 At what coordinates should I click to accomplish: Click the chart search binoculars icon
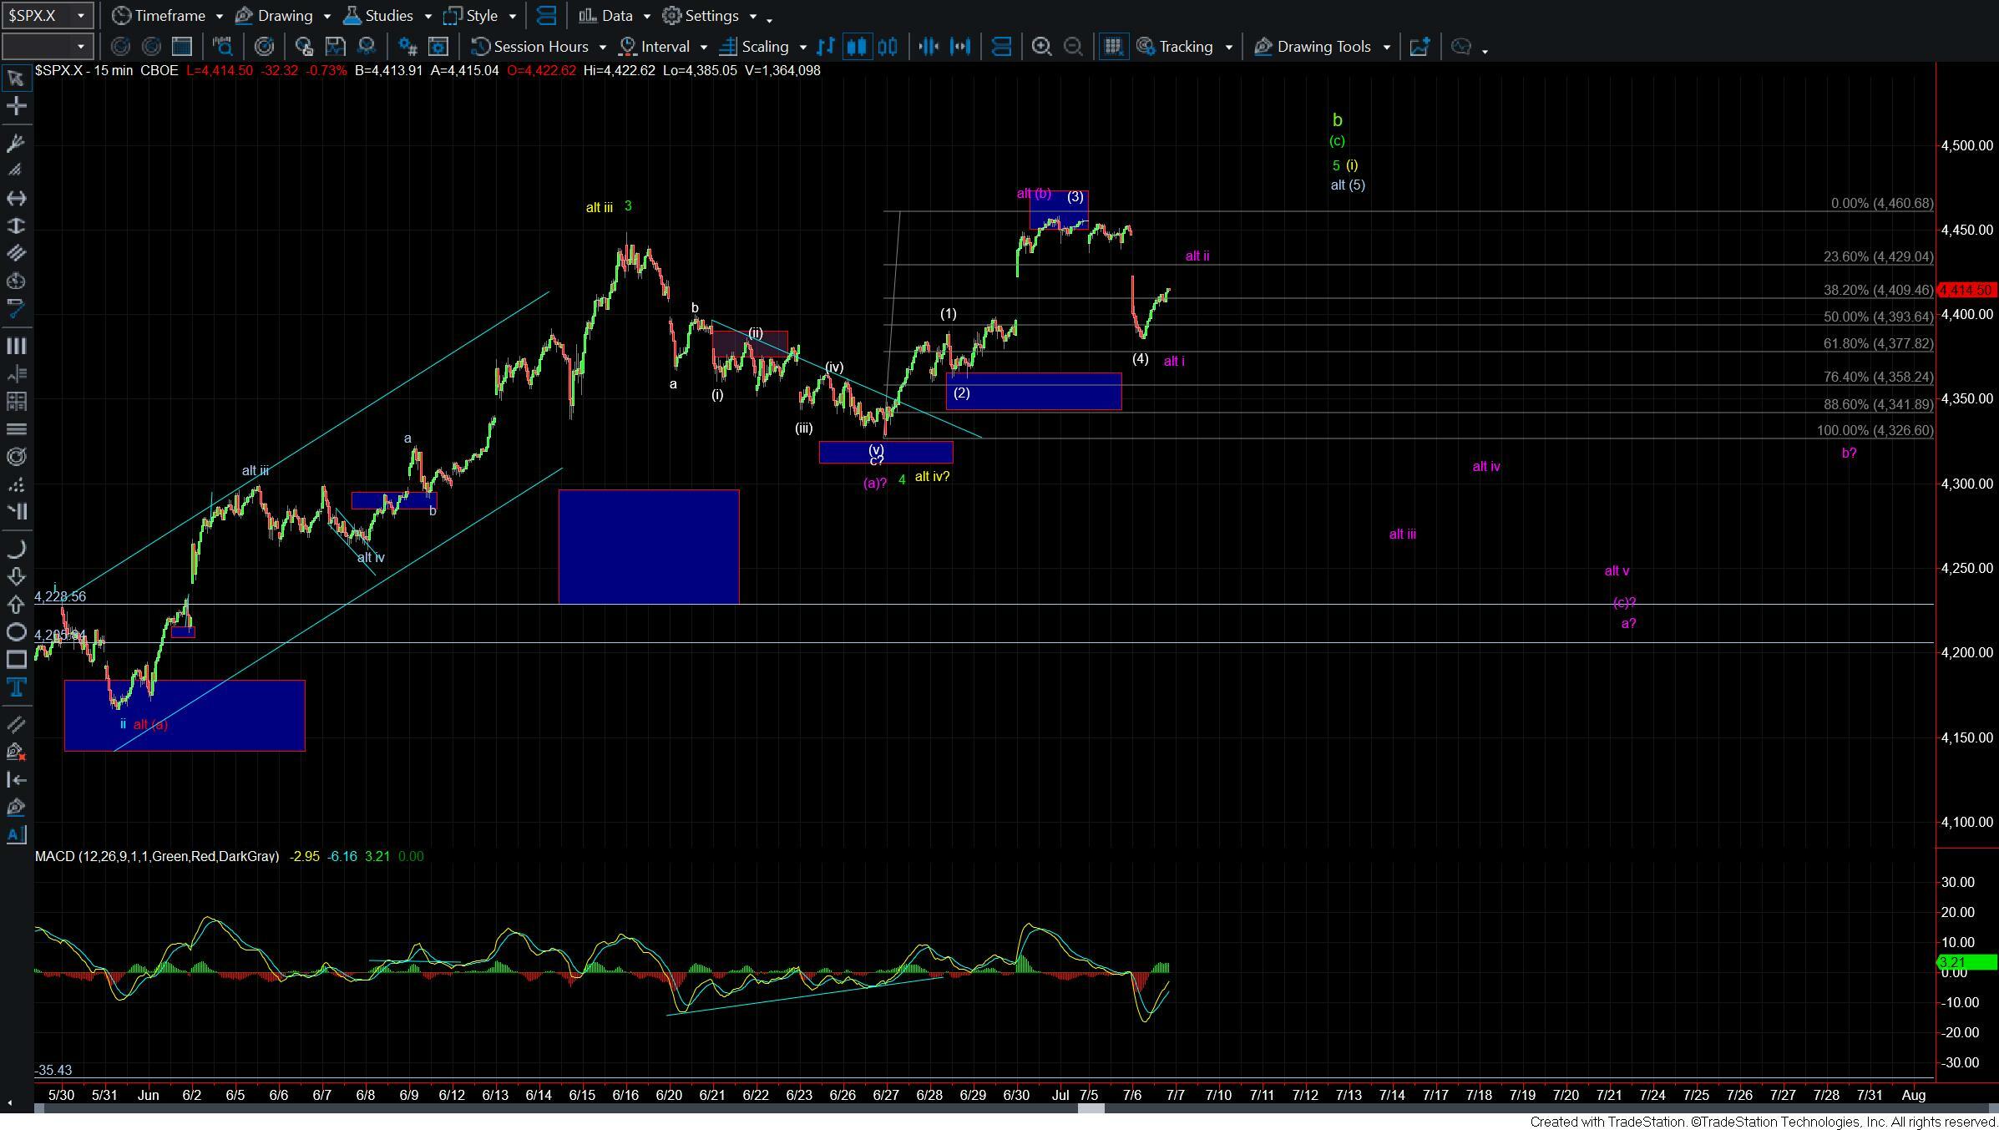point(223,47)
